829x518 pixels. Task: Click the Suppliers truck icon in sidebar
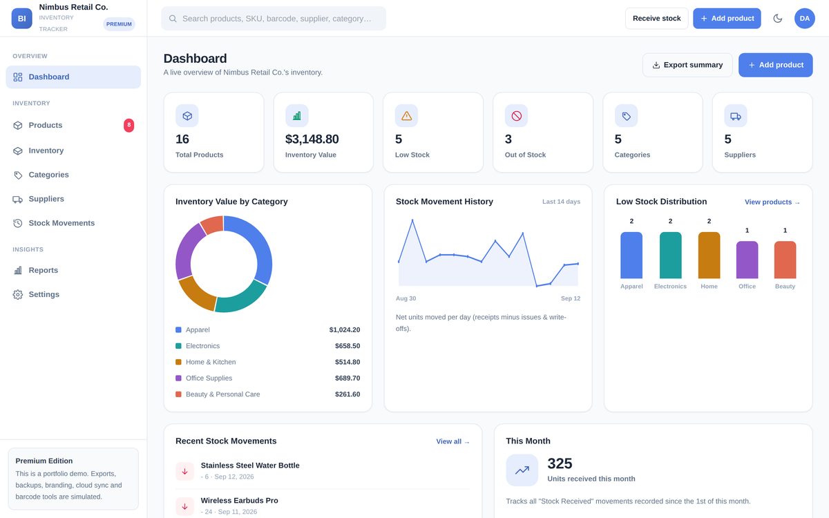tap(18, 199)
